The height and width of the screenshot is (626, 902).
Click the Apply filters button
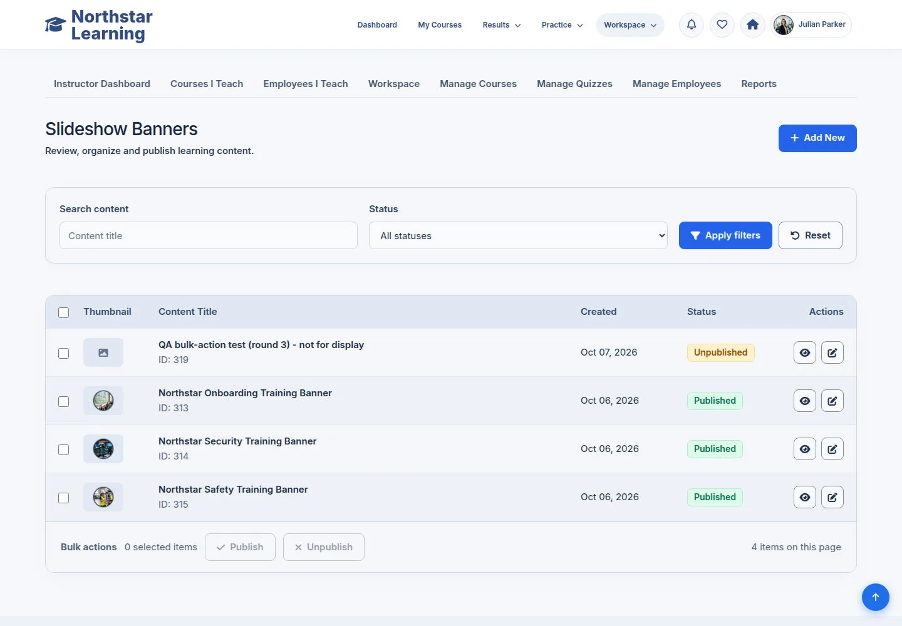click(725, 235)
